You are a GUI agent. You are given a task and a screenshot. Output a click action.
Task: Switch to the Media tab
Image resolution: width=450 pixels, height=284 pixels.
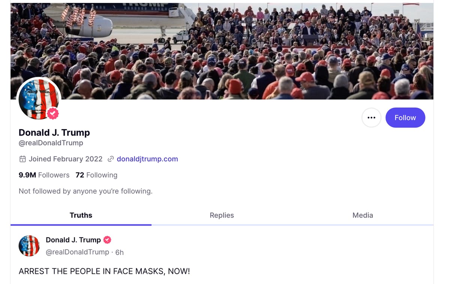pos(363,215)
